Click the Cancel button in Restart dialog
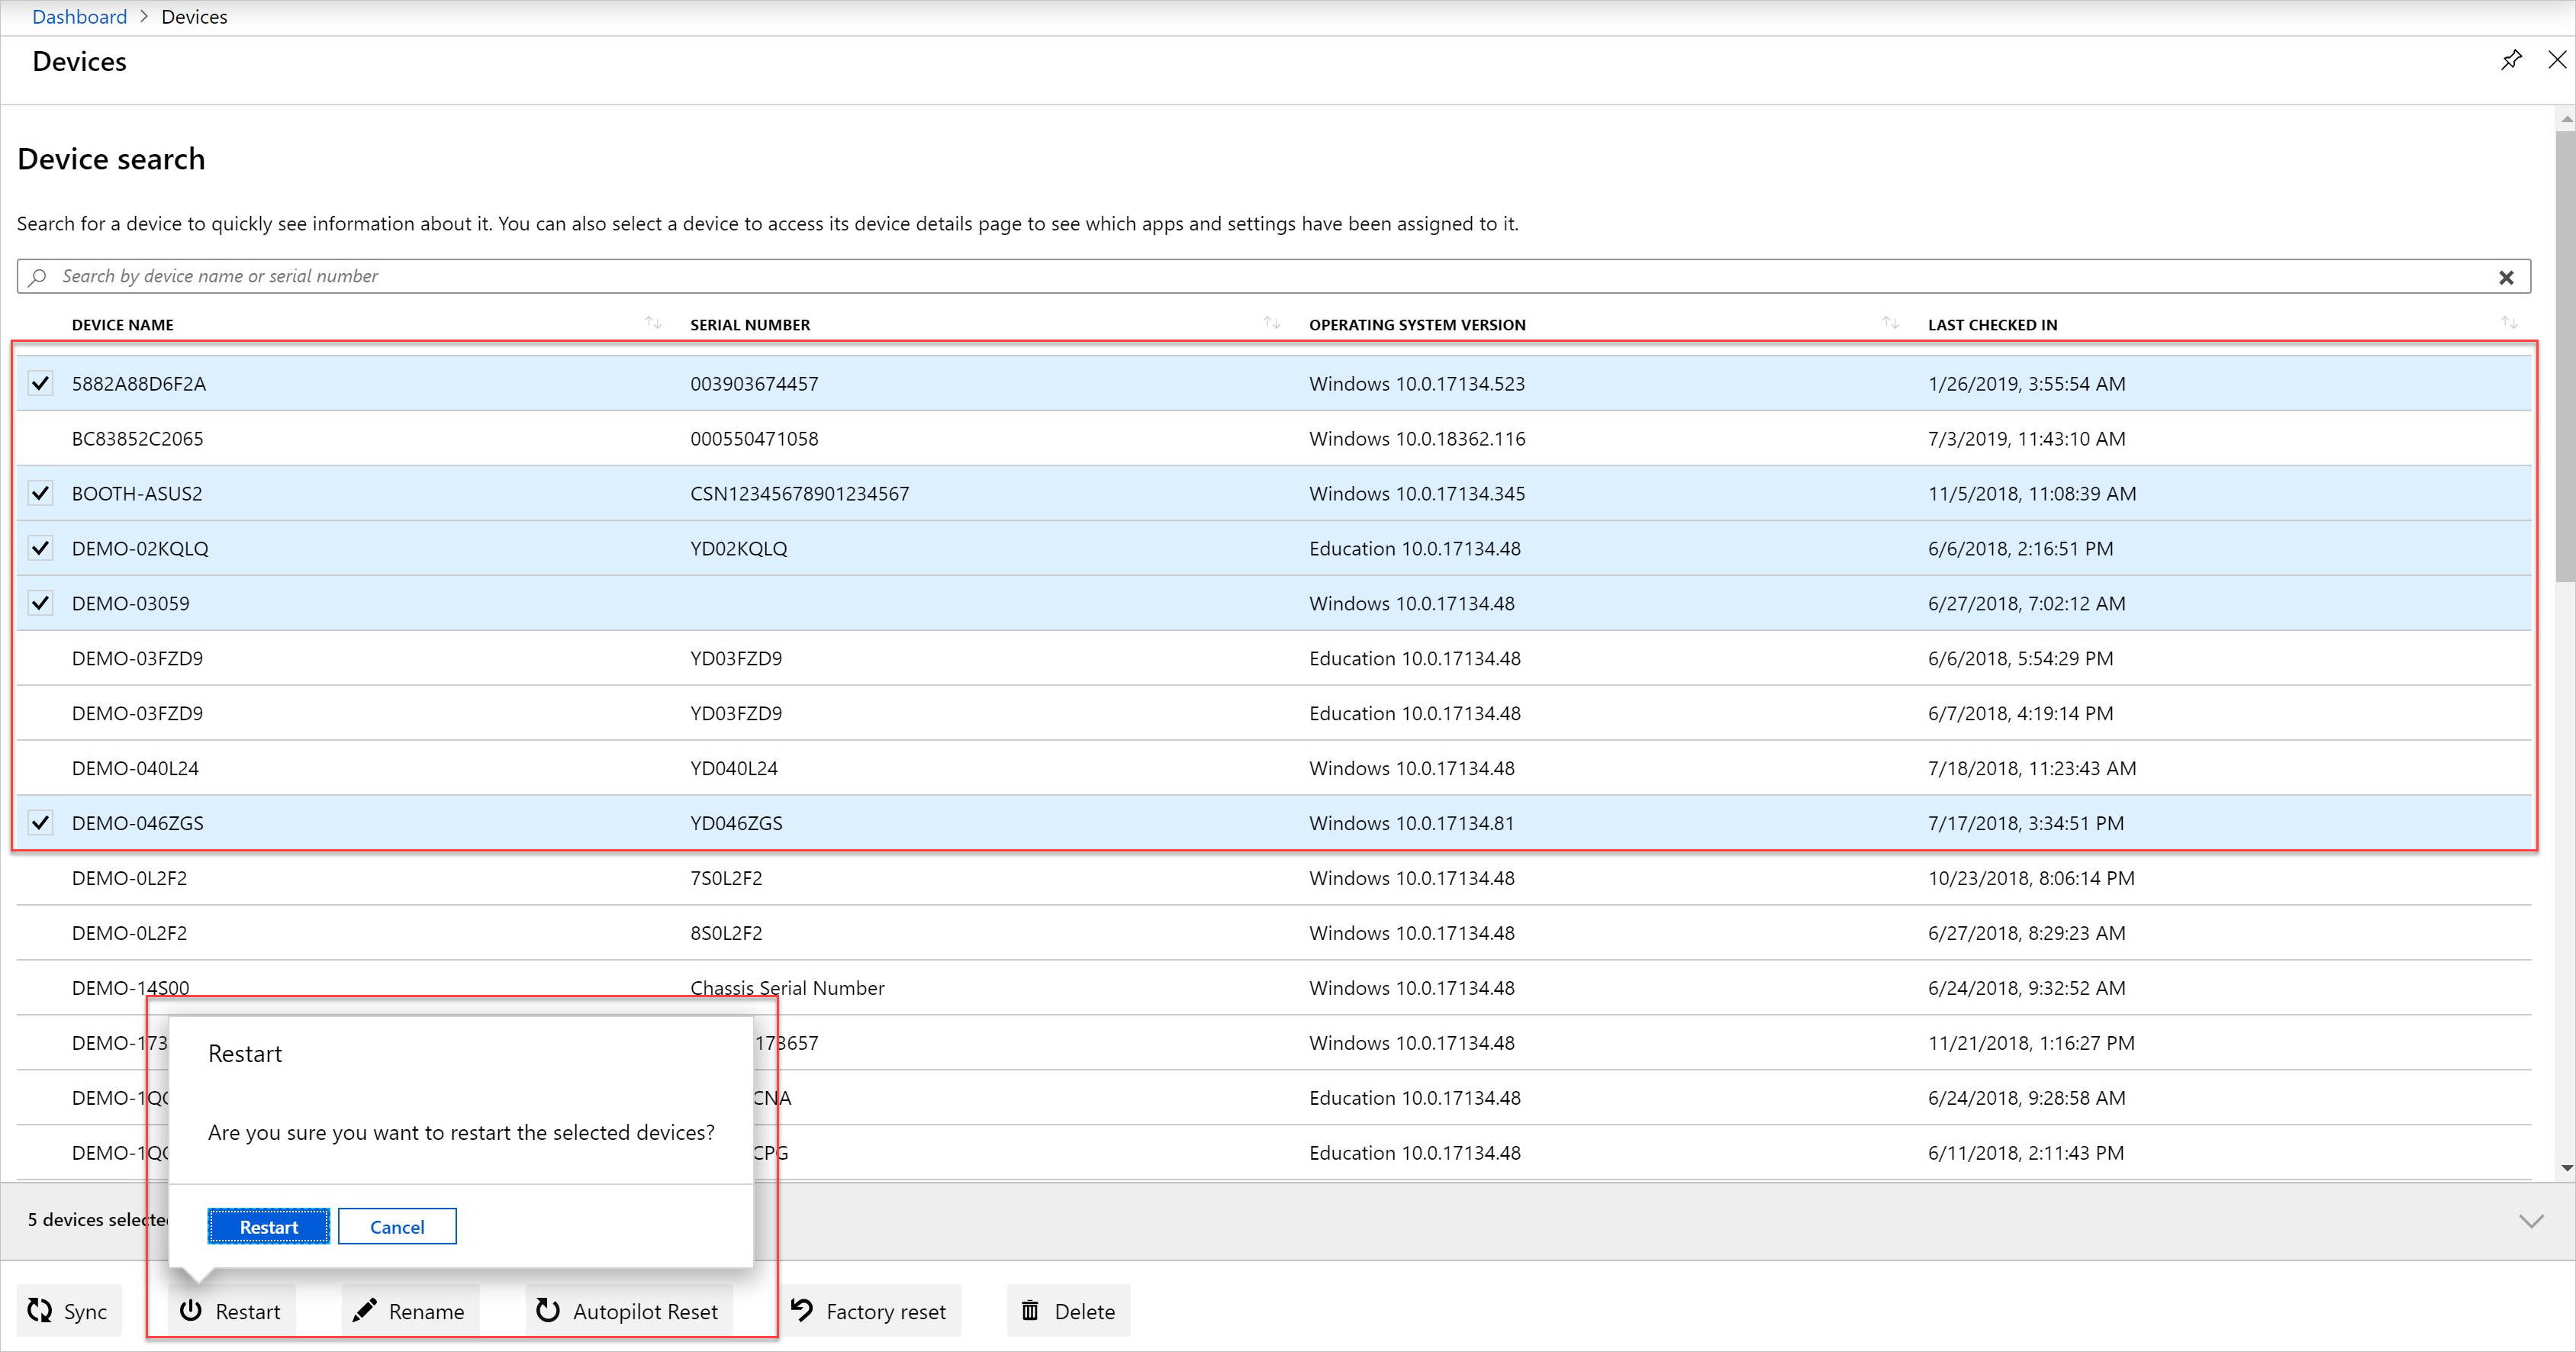 pos(397,1226)
